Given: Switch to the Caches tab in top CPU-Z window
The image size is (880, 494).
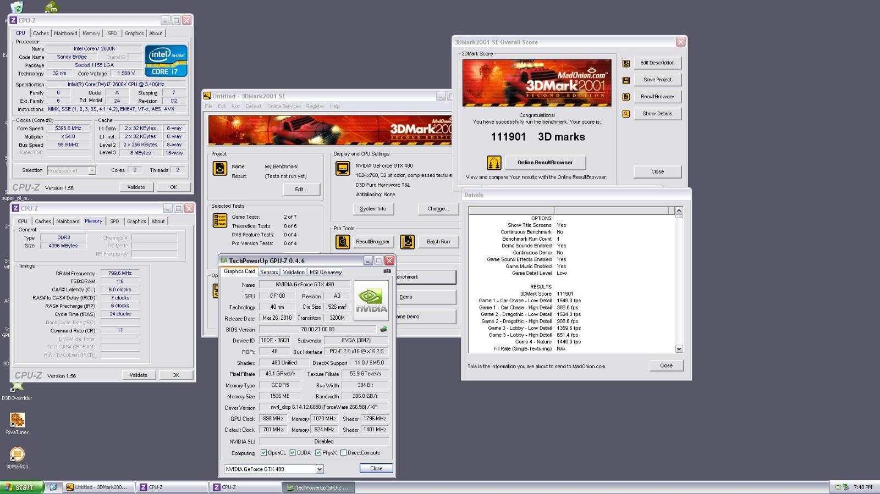Looking at the screenshot, I should pos(41,34).
